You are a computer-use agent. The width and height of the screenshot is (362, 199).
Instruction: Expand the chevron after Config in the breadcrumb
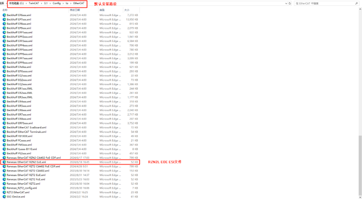(x=63, y=3)
